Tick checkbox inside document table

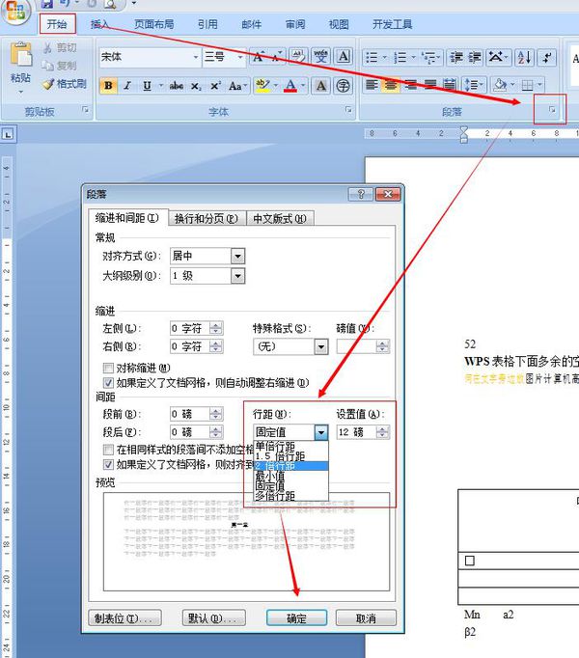(470, 561)
